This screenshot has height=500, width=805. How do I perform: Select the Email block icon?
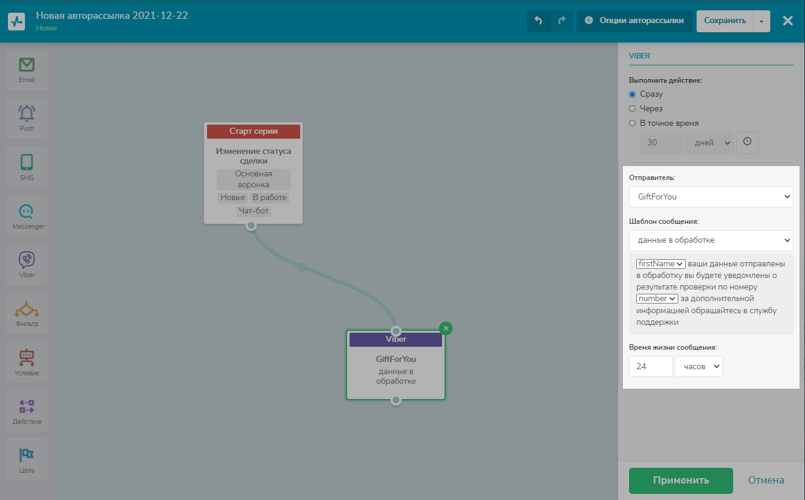[x=27, y=69]
